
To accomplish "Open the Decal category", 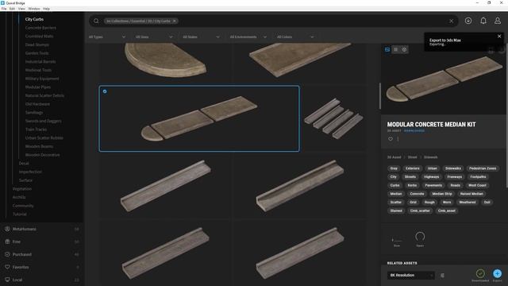I will tap(24, 164).
